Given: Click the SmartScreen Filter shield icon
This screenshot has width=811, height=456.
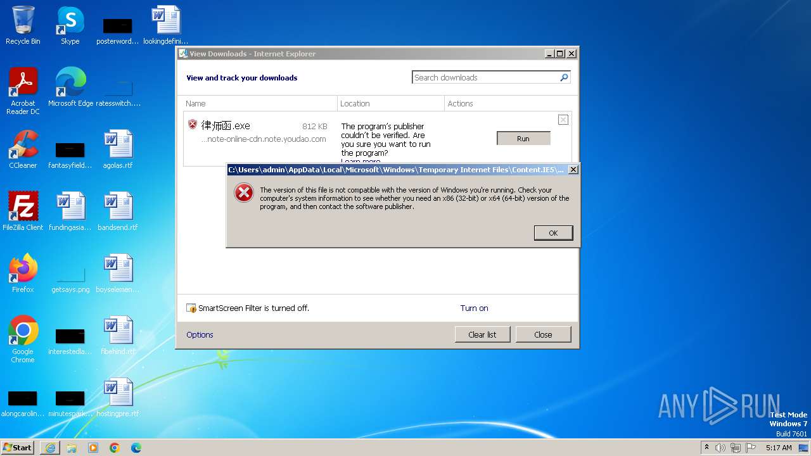Looking at the screenshot, I should pos(191,308).
